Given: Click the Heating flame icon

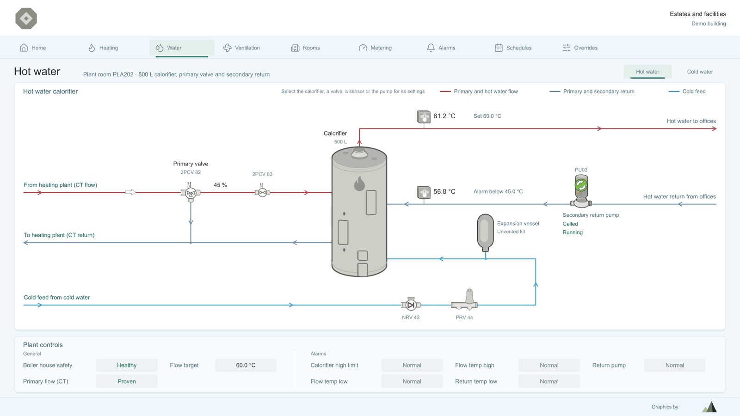Looking at the screenshot, I should pos(92,48).
